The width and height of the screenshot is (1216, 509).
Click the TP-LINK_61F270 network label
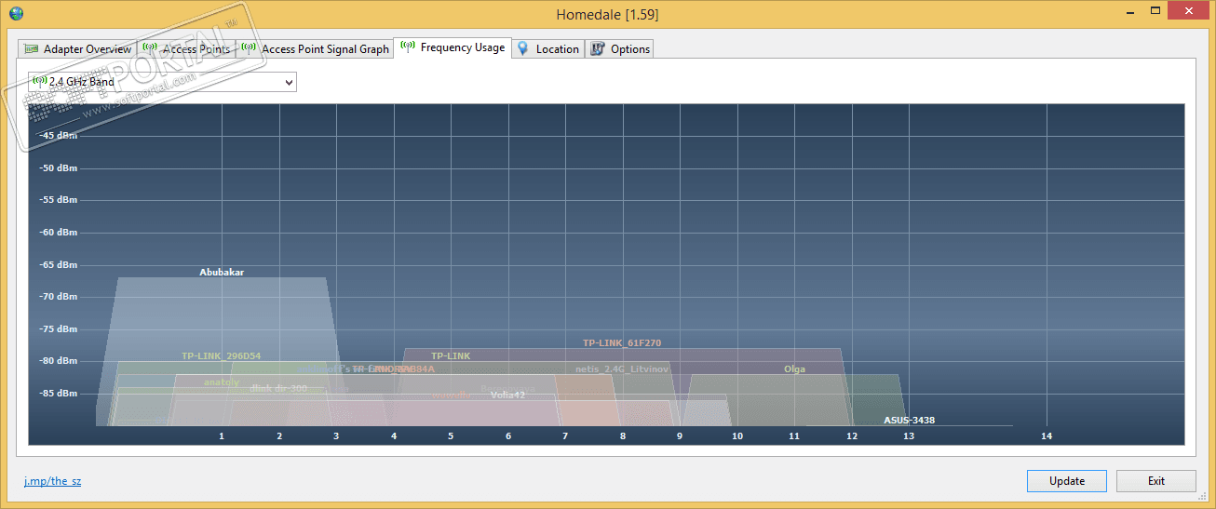click(622, 343)
